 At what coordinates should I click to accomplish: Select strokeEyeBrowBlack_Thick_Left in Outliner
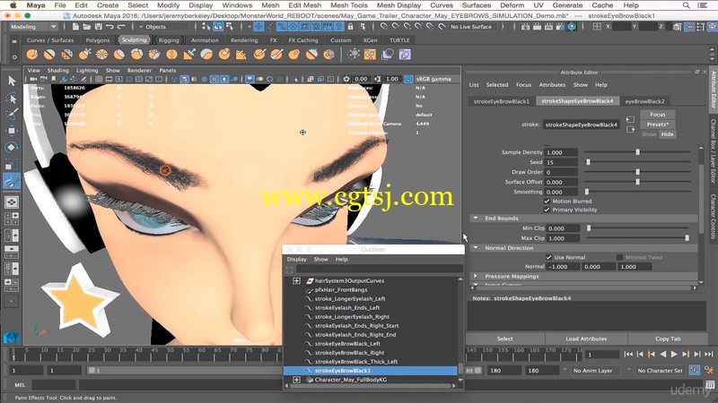(355, 362)
